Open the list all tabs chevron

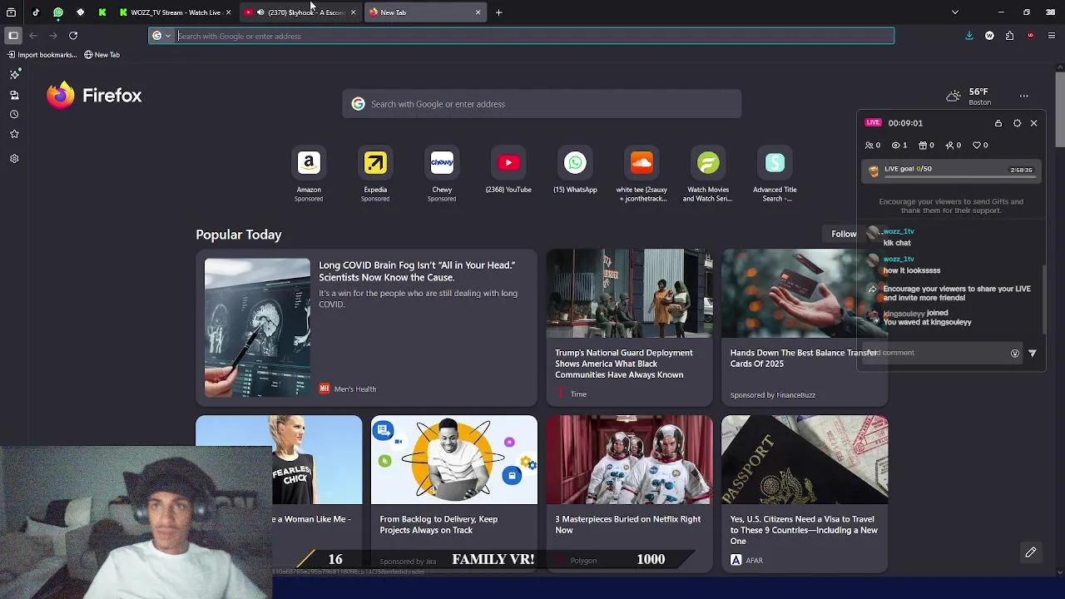click(x=955, y=12)
